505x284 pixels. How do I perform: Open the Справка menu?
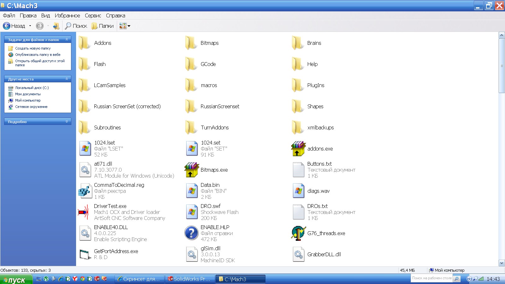(116, 15)
